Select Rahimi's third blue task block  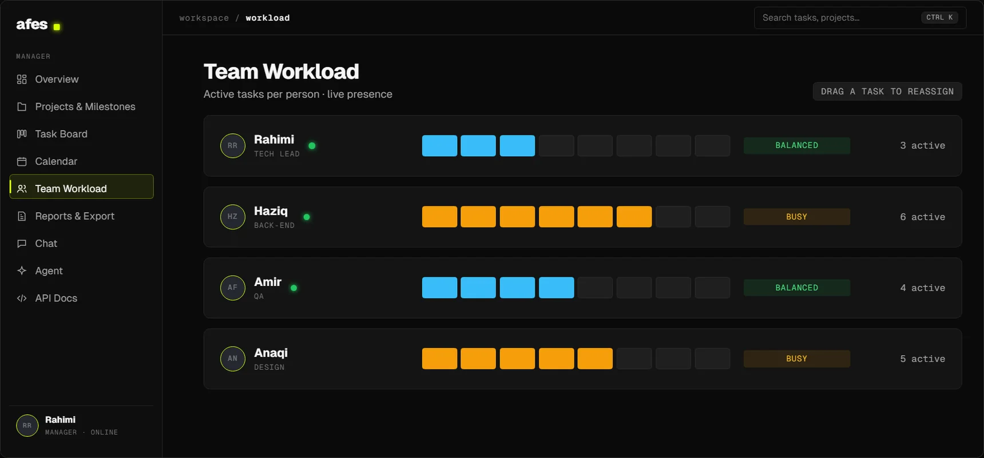coord(517,146)
